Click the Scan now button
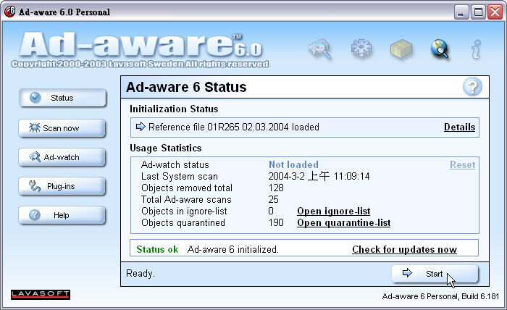Image resolution: width=507 pixels, height=310 pixels. 62,128
